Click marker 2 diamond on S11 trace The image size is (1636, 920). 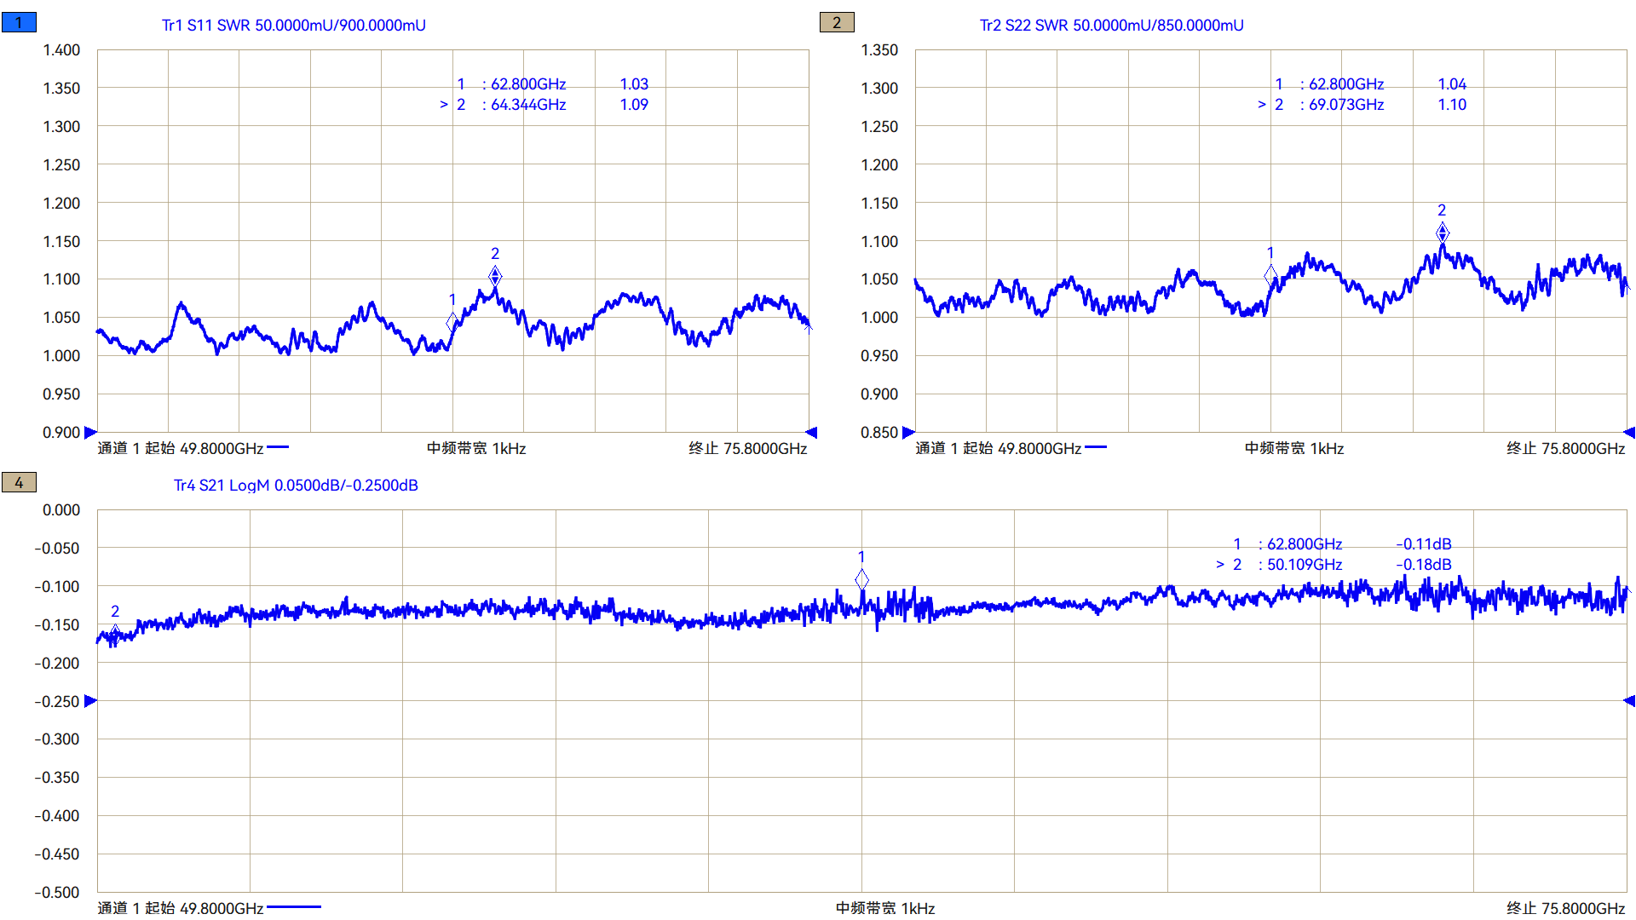(x=495, y=276)
